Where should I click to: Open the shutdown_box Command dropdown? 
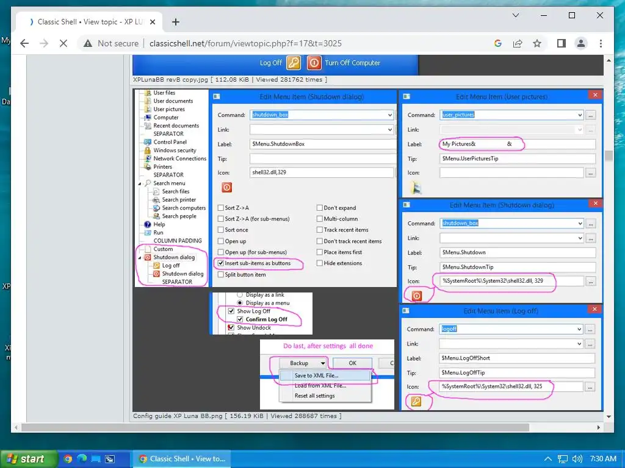coord(389,115)
